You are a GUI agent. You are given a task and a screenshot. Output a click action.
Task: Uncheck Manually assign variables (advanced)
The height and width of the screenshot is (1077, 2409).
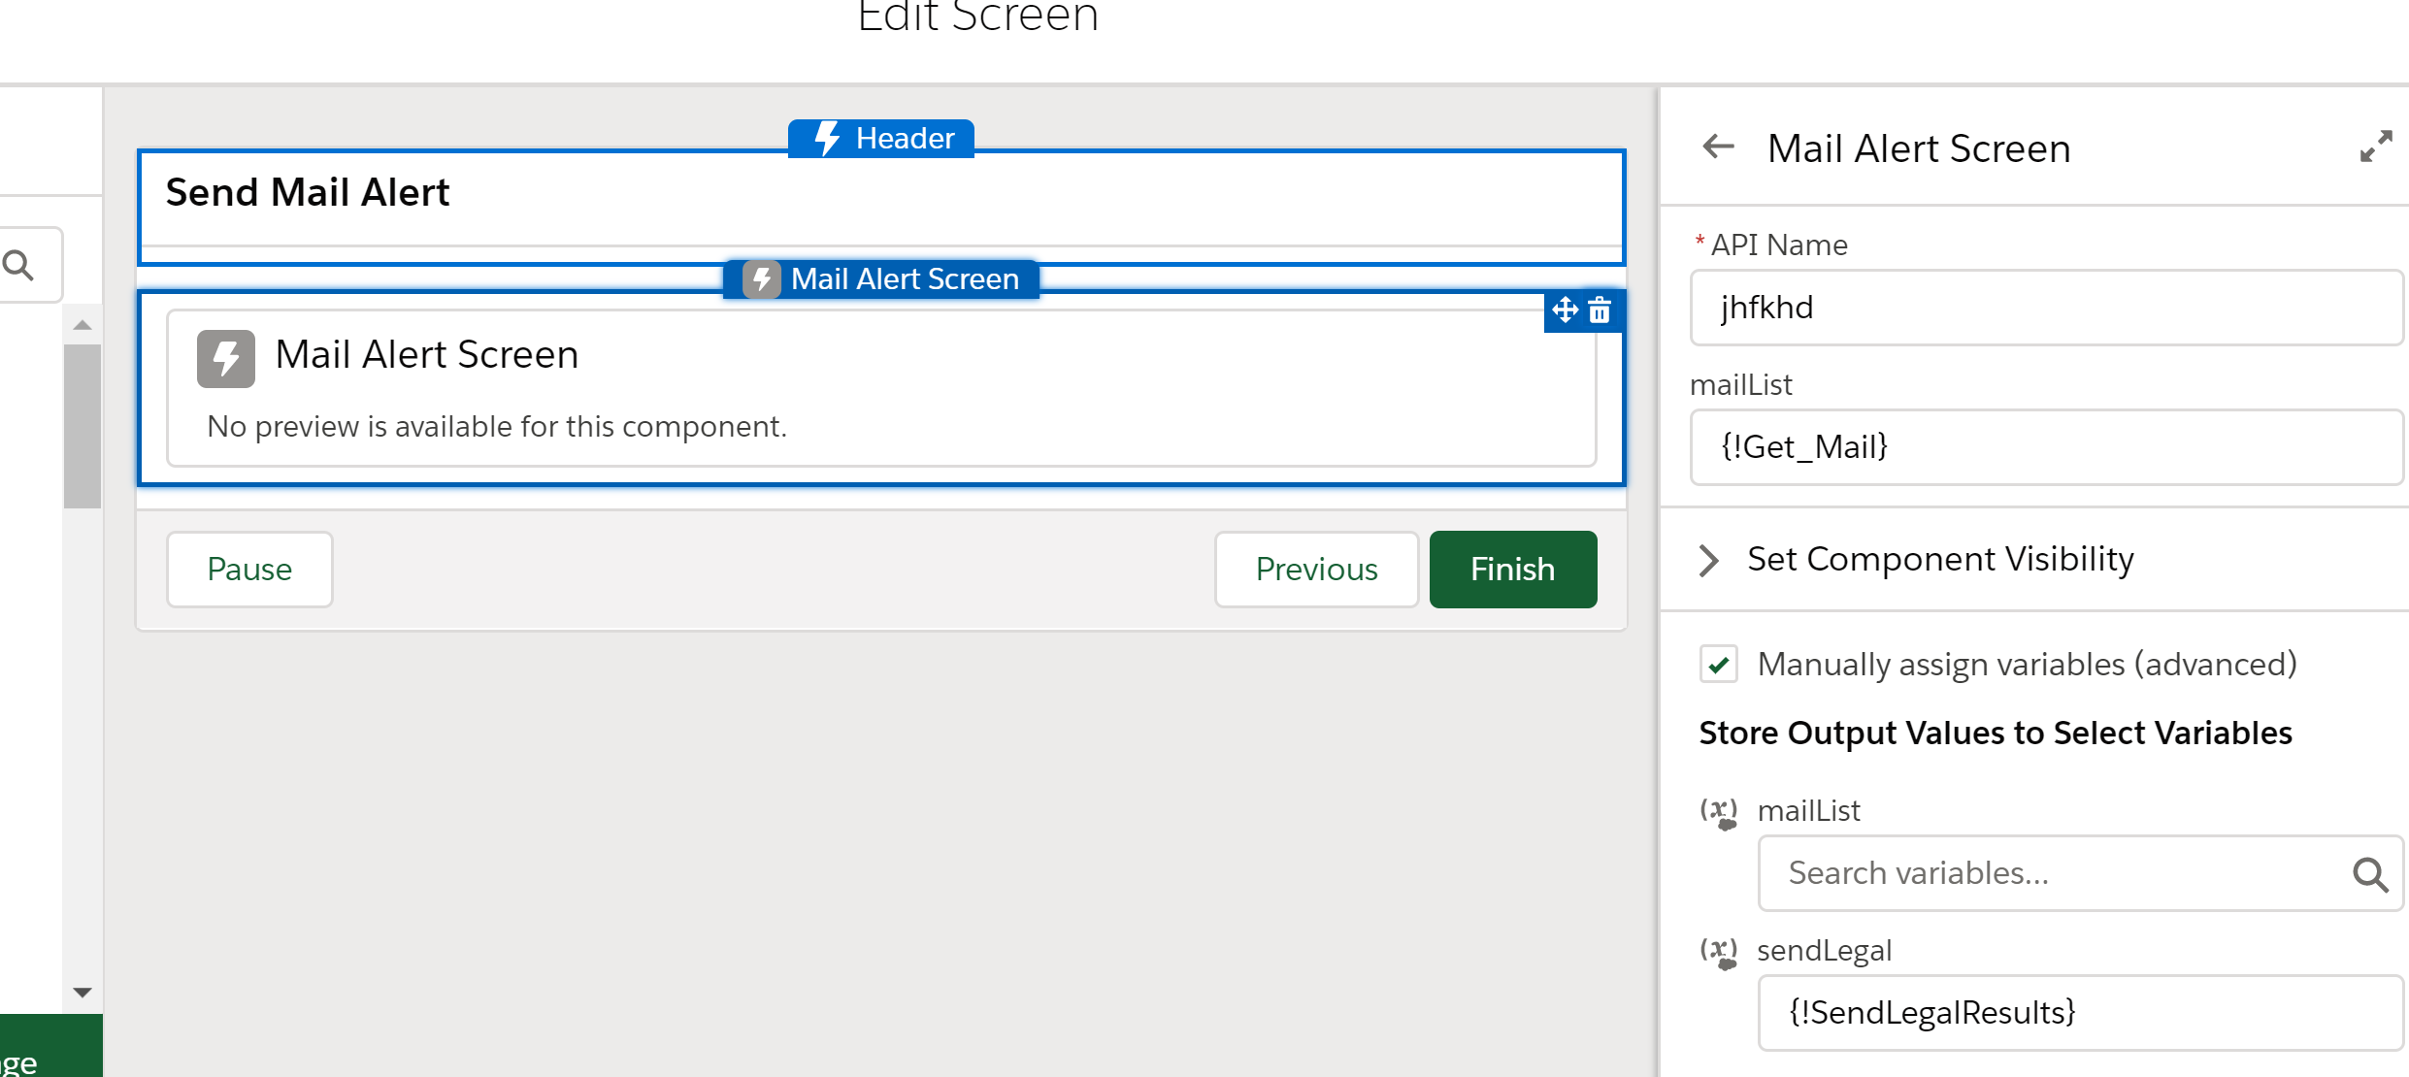pos(1718,665)
